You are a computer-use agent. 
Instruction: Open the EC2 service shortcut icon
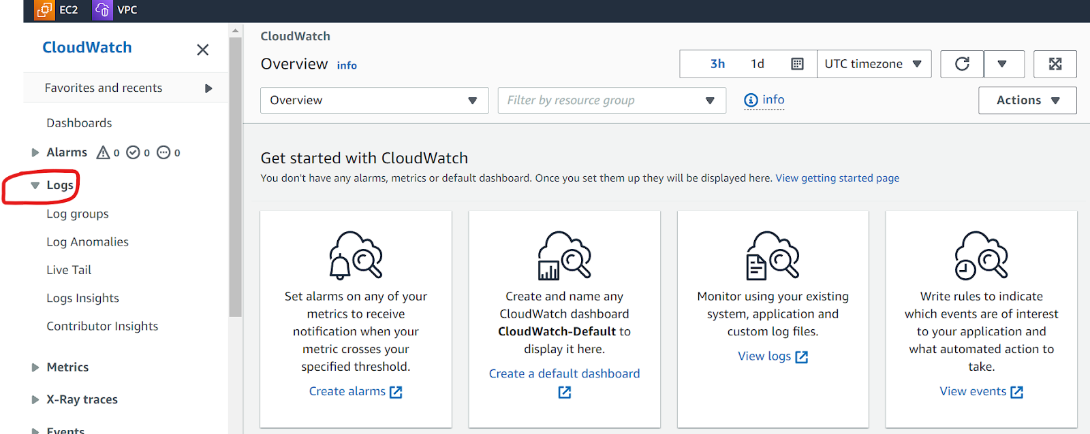44,10
